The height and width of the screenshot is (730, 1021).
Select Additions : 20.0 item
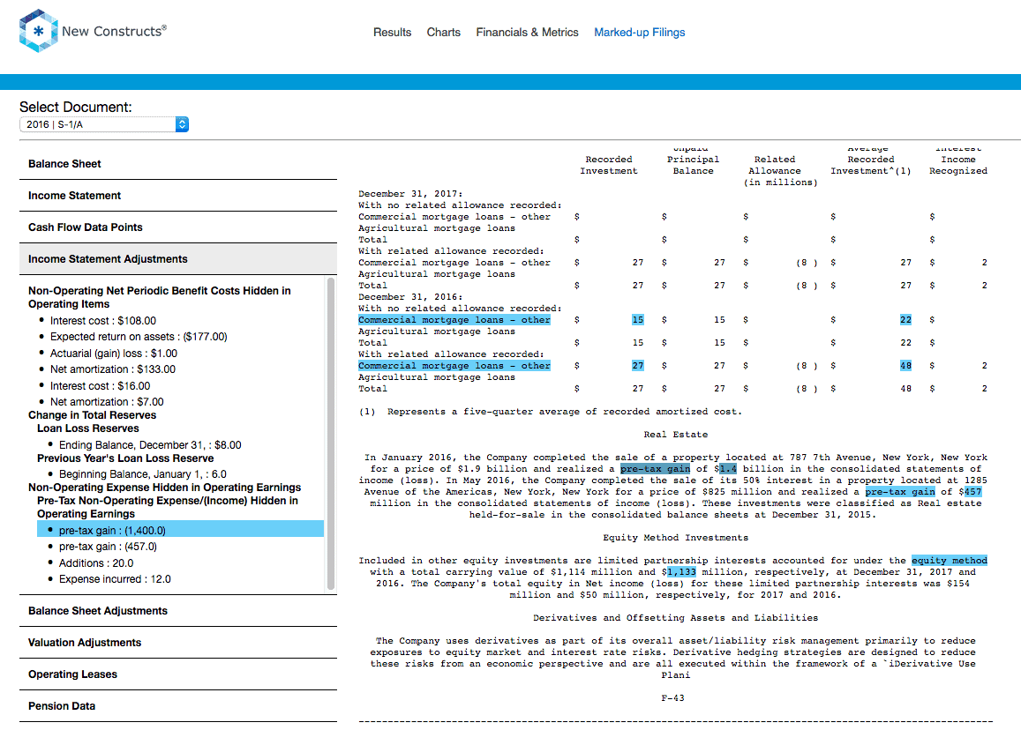pos(95,563)
